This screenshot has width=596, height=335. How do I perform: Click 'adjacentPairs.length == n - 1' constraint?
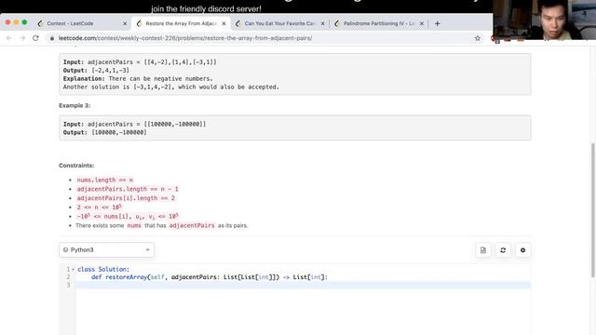coord(128,189)
